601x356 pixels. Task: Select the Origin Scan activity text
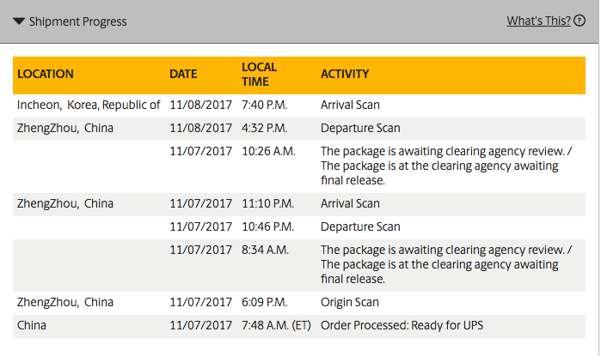(350, 303)
